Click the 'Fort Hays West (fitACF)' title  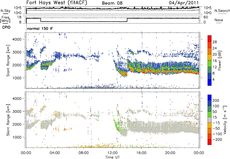[x=57, y=3]
